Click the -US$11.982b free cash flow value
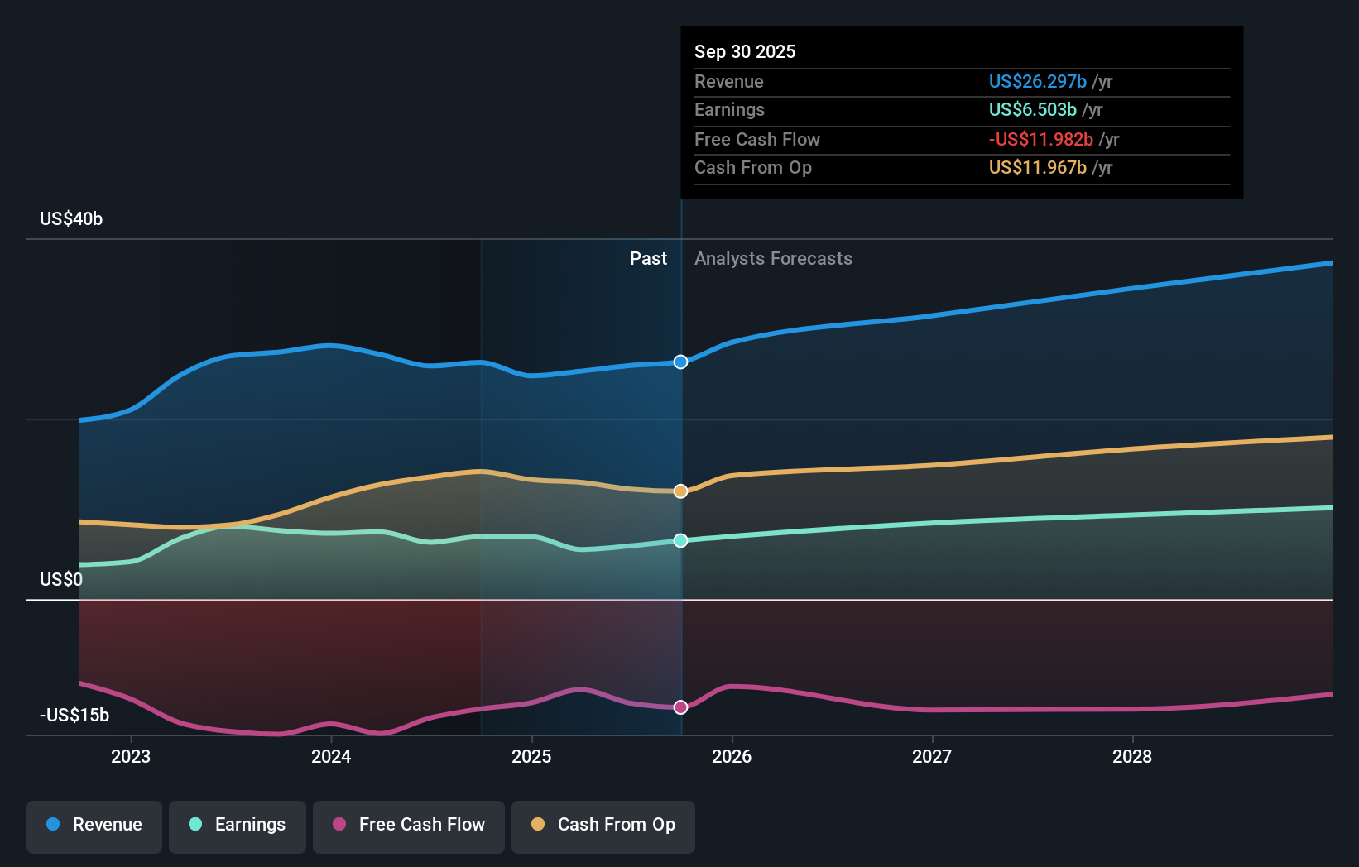The width and height of the screenshot is (1359, 867). point(1041,139)
